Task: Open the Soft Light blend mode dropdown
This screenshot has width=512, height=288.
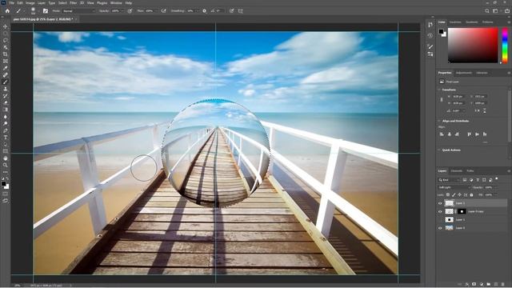Action: coord(454,187)
